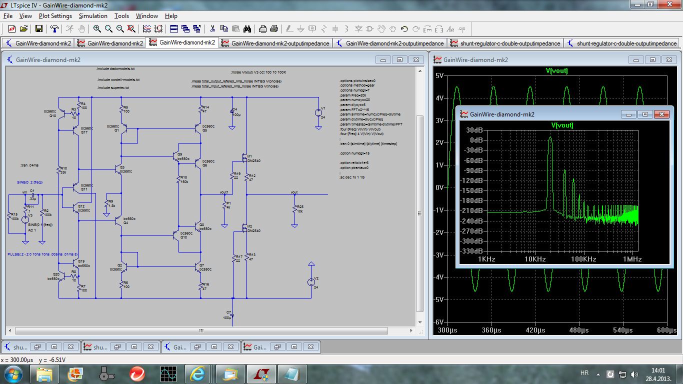Open Windows Explorer from the taskbar
Image resolution: width=683 pixels, height=384 pixels.
point(44,373)
